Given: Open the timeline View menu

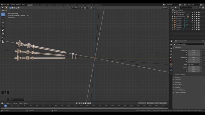Looking at the screenshot, I should [x=20, y=103].
